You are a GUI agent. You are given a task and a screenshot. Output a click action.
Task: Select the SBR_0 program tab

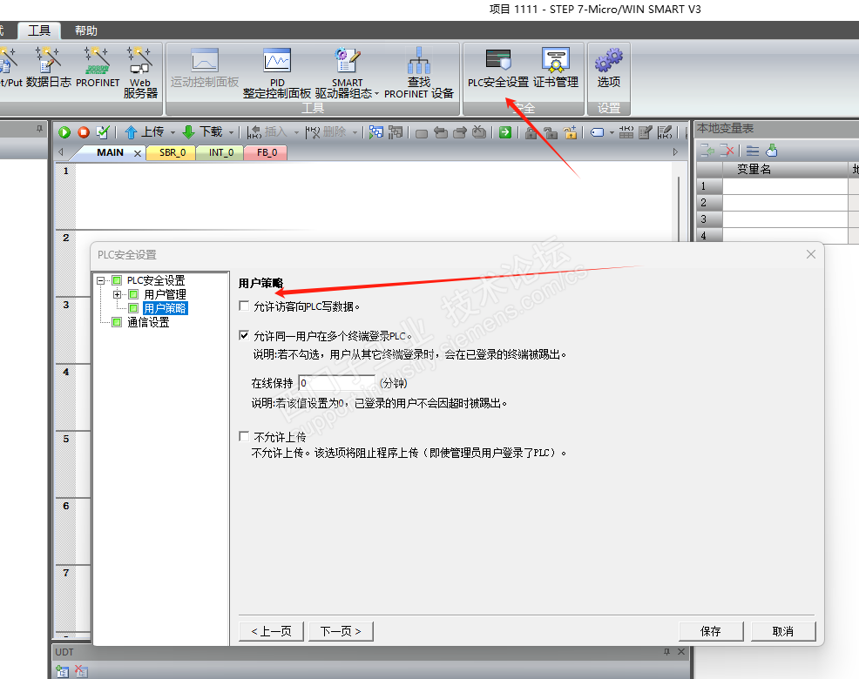pyautogui.click(x=172, y=153)
